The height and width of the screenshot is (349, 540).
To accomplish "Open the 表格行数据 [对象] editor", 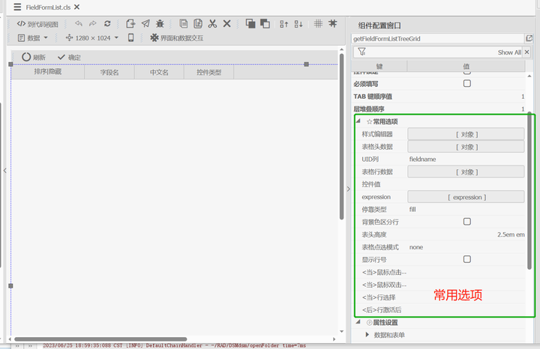I will click(466, 172).
